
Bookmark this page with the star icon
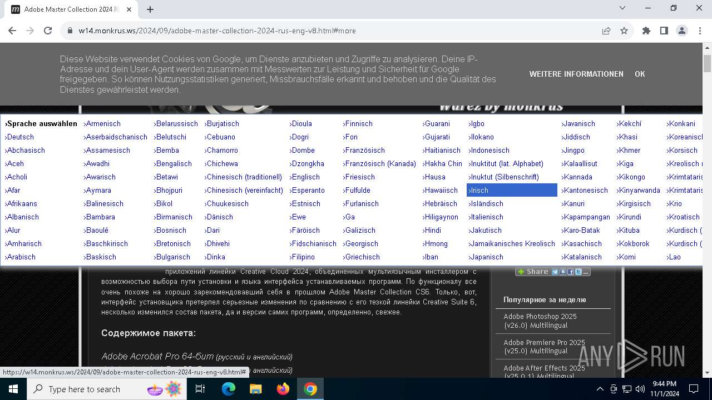pyautogui.click(x=624, y=31)
